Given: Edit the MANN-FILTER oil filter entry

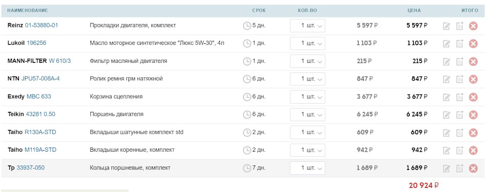Looking at the screenshot, I should 447,62.
